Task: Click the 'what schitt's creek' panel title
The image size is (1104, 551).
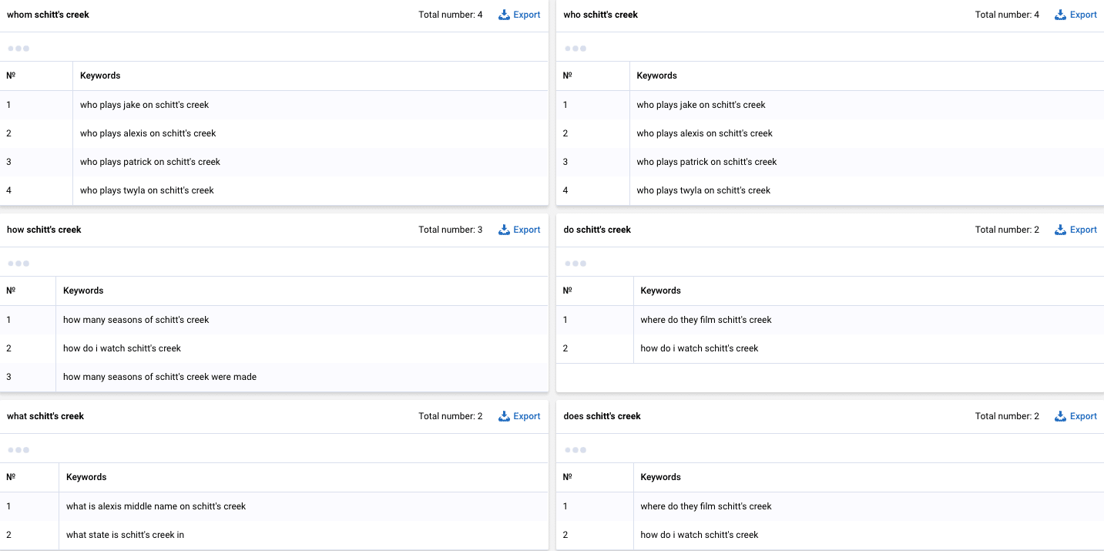Action: (x=45, y=416)
